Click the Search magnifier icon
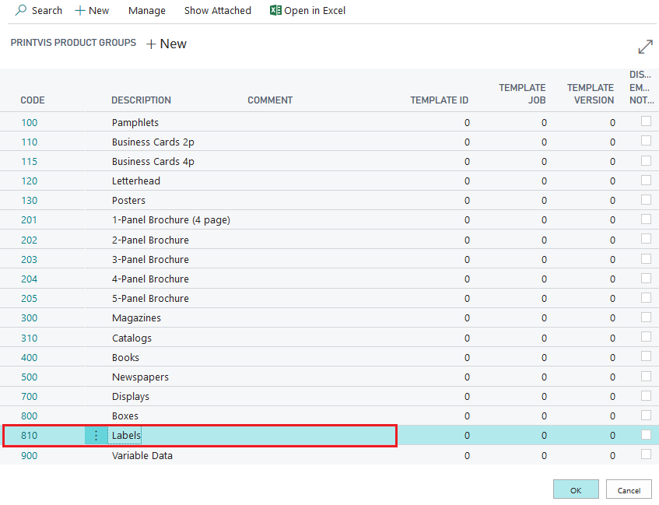The image size is (659, 505). coord(21,11)
